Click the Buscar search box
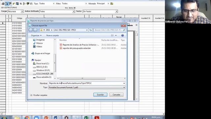The height and width of the screenshot is (119, 211). click(110, 30)
